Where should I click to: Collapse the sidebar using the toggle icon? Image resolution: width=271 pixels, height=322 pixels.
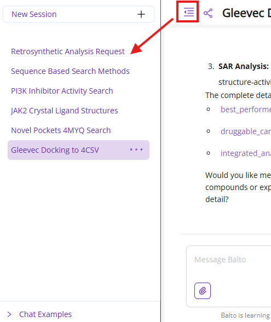click(188, 12)
